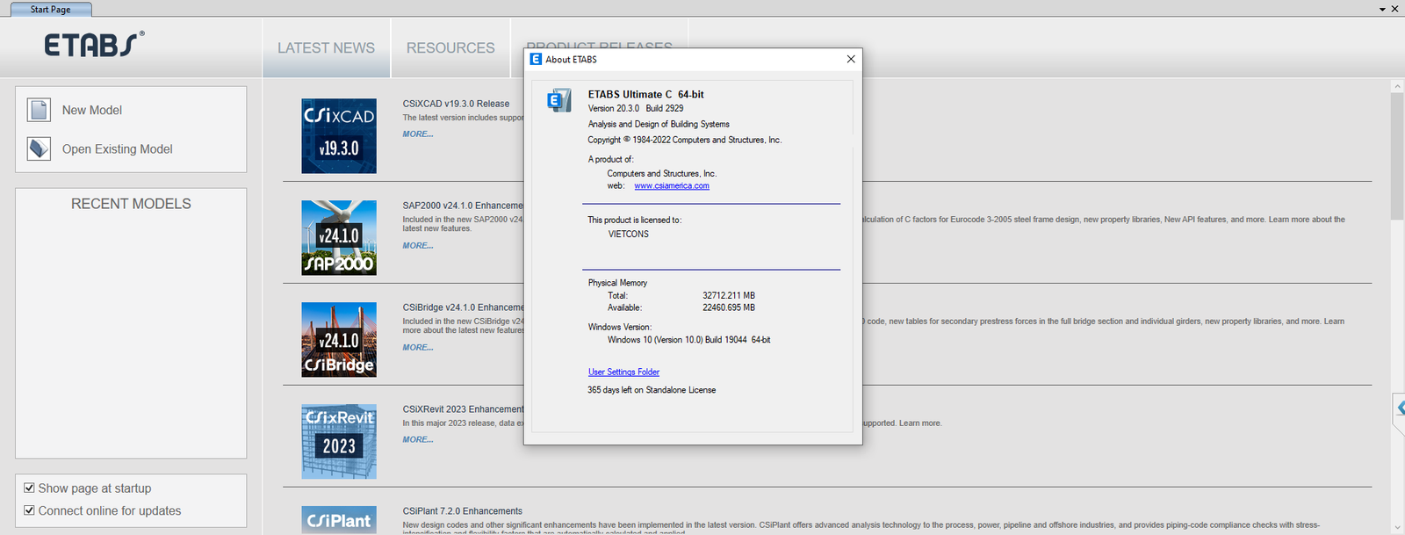Click the VIETCONS licensee name
The height and width of the screenshot is (535, 1405).
tap(629, 234)
